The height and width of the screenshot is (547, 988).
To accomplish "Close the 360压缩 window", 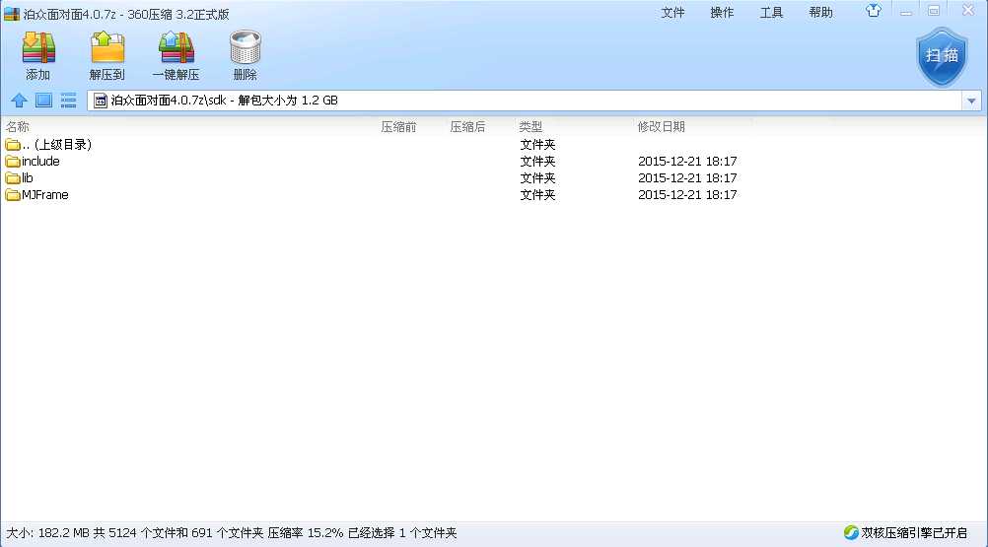I will coord(968,10).
